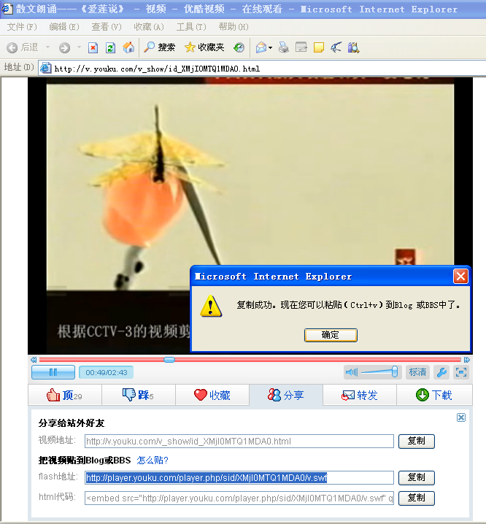This screenshot has height=524, width=486.
Task: Toggle the 标清 video quality button
Action: click(x=417, y=372)
